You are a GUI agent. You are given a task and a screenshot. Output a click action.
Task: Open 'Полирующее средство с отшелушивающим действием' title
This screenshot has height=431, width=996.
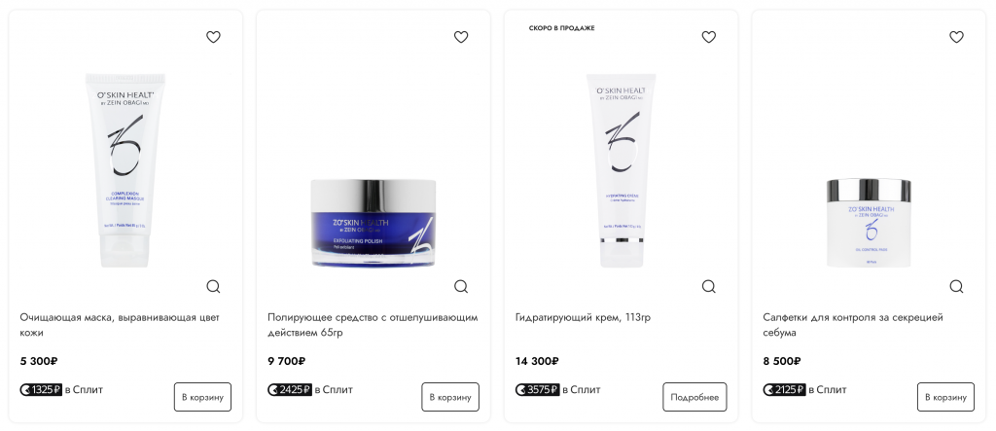pos(373,325)
